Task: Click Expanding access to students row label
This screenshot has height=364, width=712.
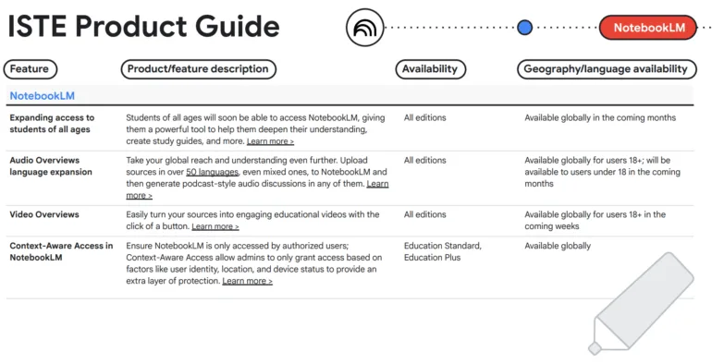Action: click(x=52, y=124)
